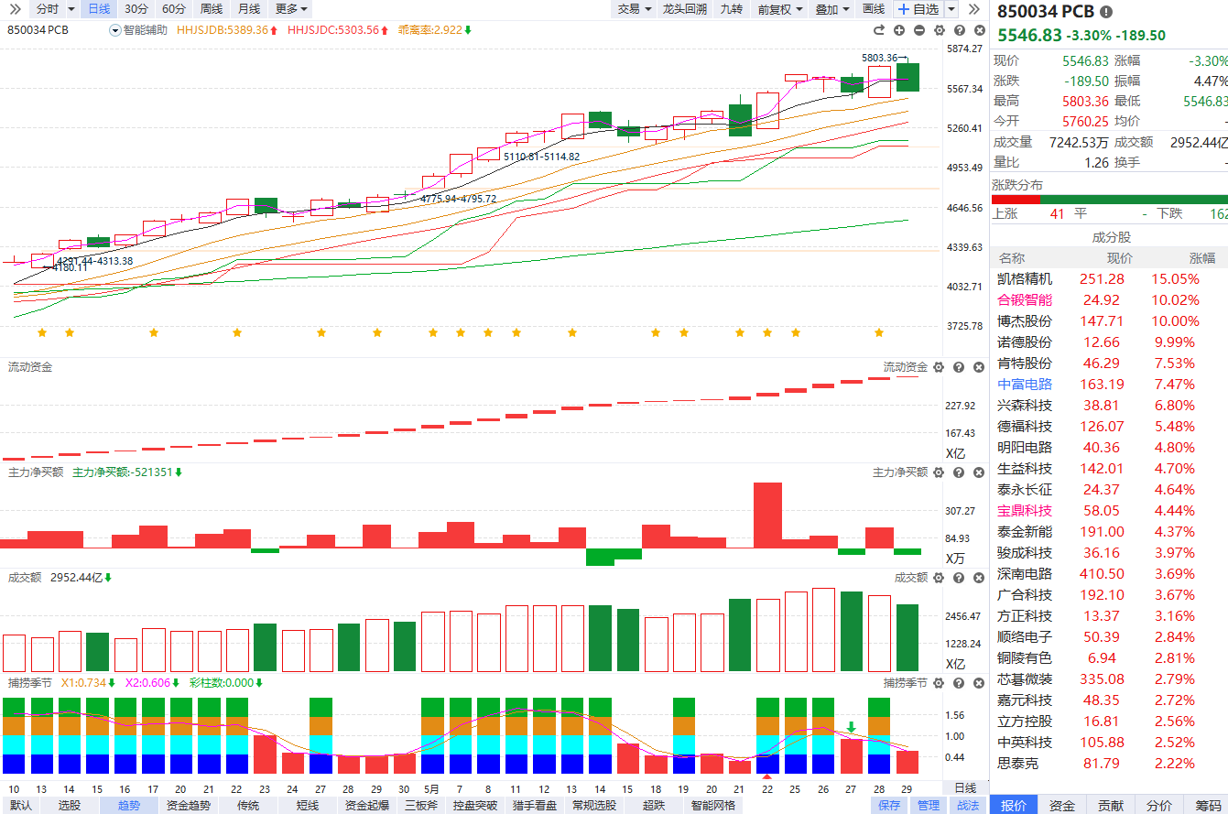Screen dimensions: 1228x814
Task: Click the May 22 red triangle date marker
Action: click(767, 777)
